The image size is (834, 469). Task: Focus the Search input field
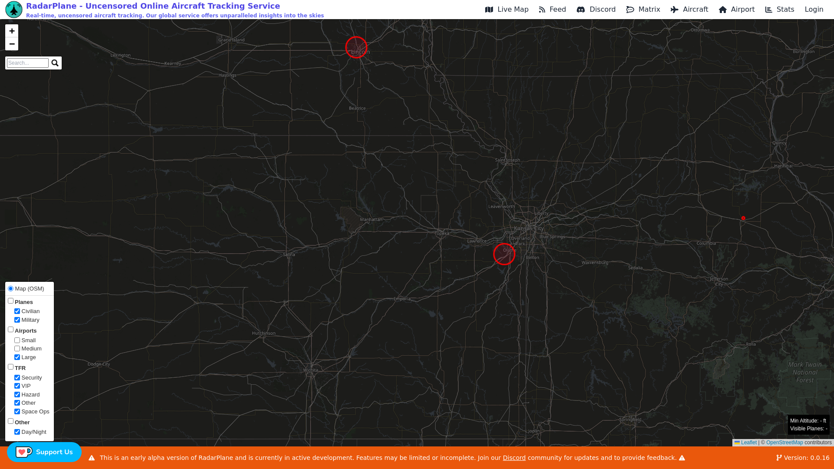tap(28, 63)
